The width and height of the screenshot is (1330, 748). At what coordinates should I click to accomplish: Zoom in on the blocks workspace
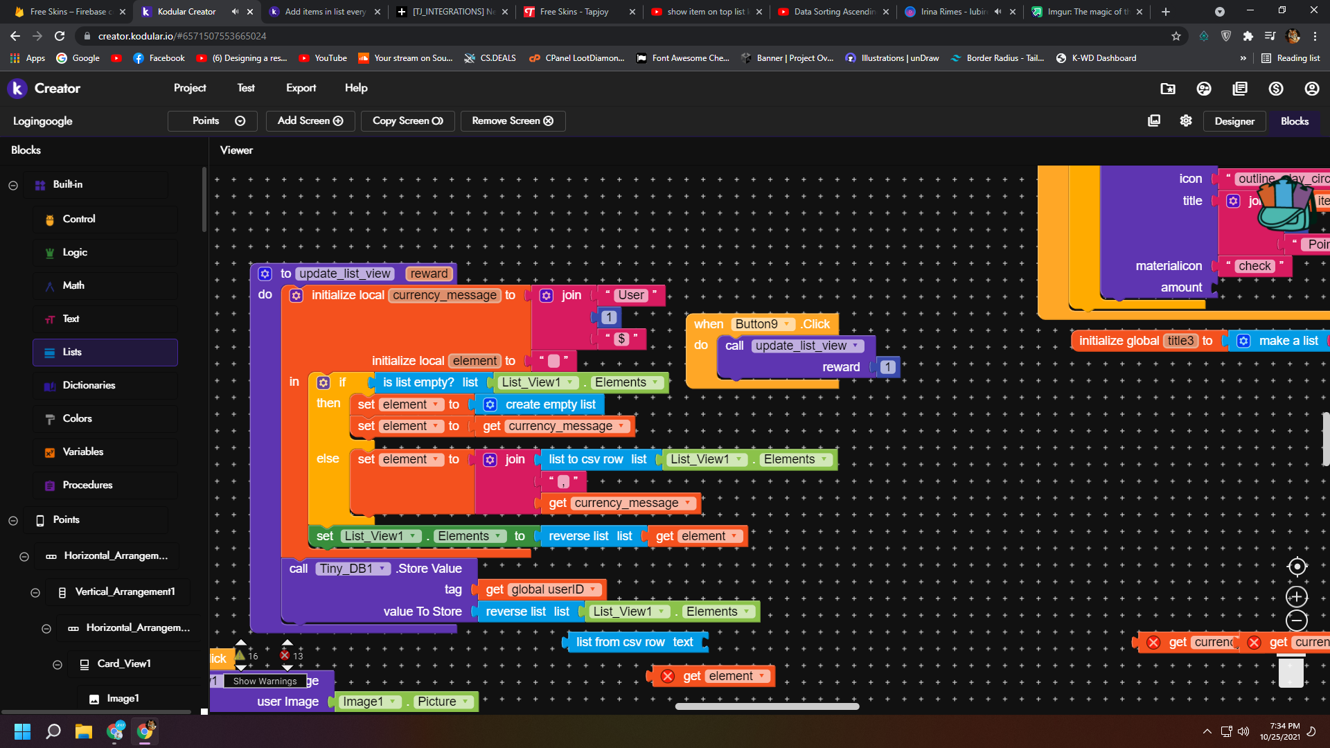[1296, 597]
